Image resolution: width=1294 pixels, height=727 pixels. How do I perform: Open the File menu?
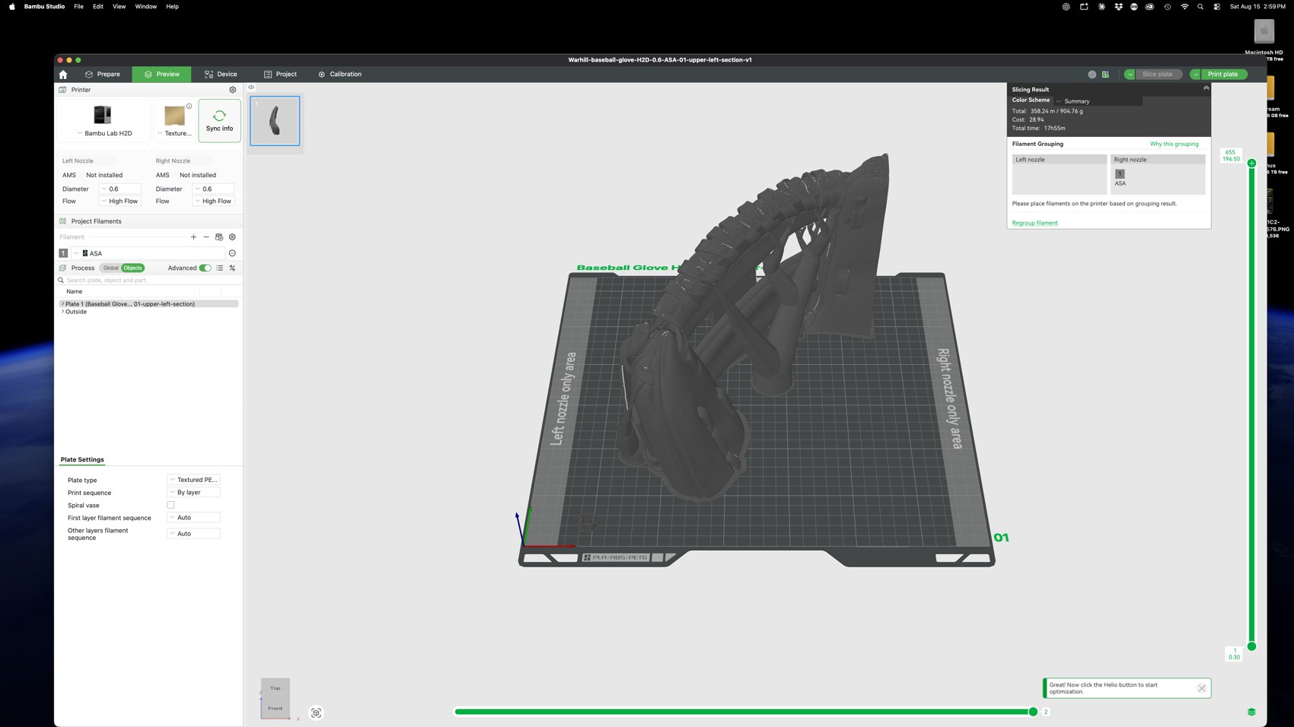coord(78,6)
